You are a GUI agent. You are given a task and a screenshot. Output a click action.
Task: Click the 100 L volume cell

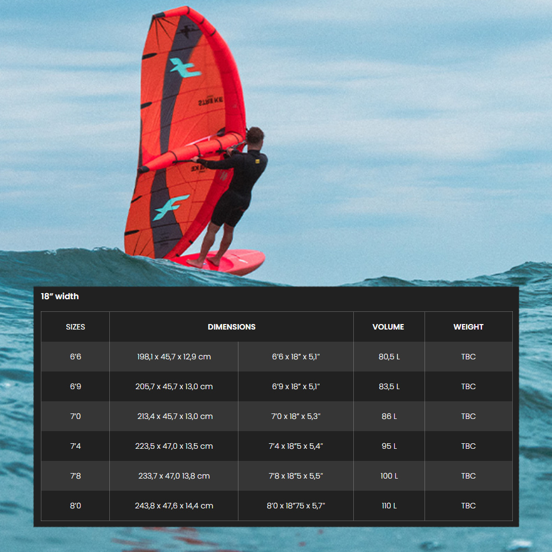coord(389,476)
